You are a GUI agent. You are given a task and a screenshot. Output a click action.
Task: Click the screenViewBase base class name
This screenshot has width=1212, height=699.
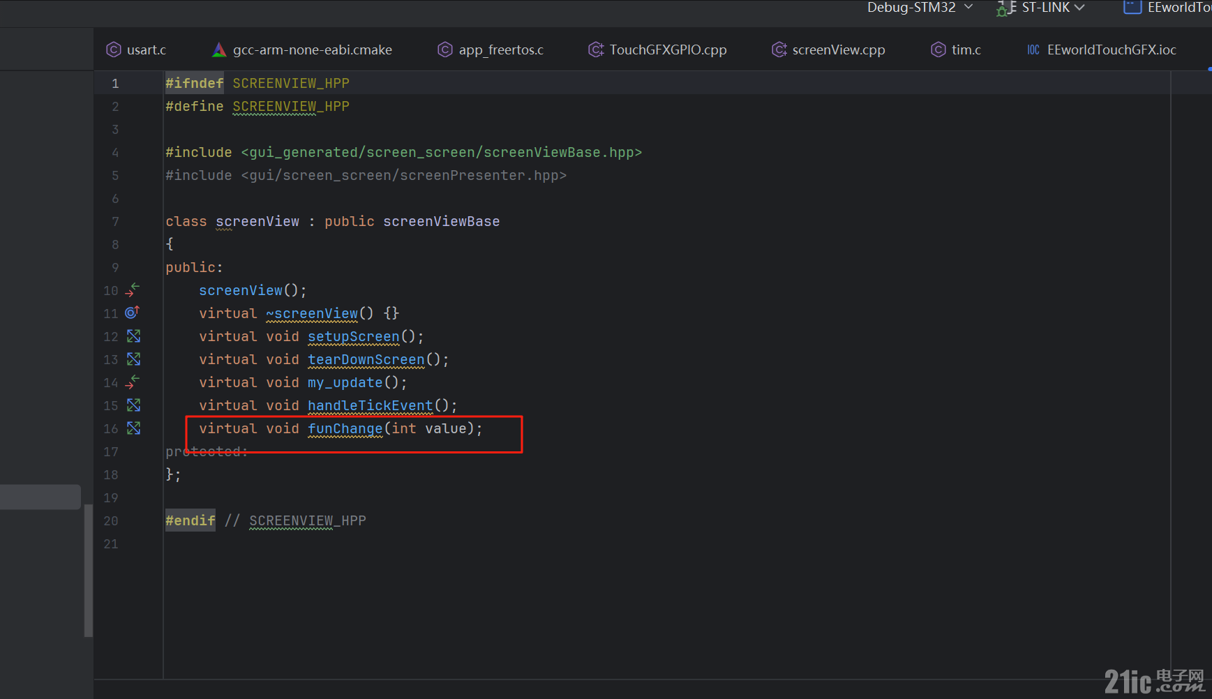[442, 221]
